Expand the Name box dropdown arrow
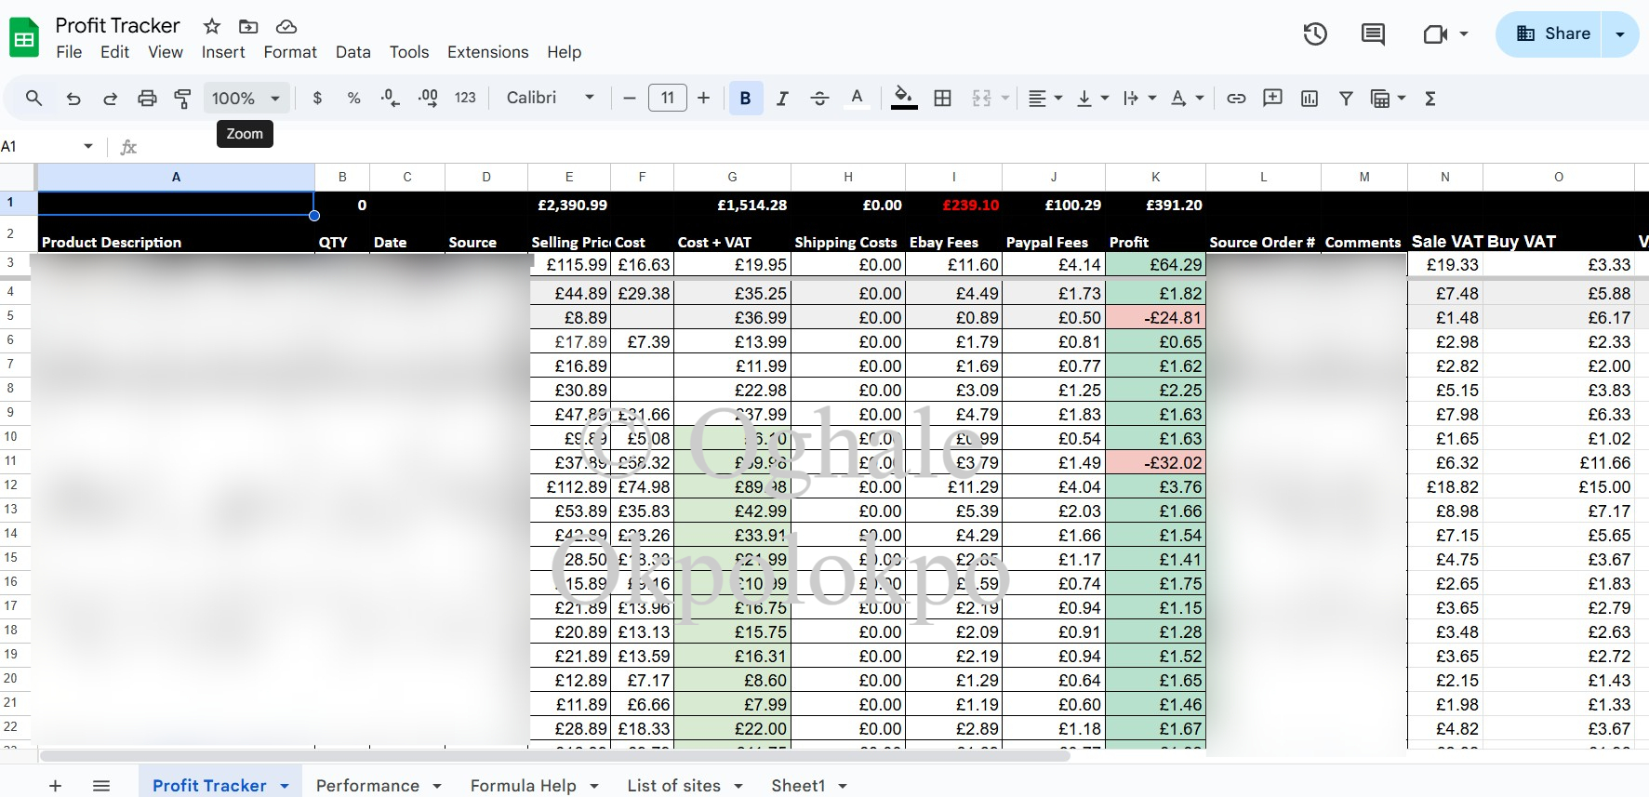The height and width of the screenshot is (797, 1649). pos(88,146)
